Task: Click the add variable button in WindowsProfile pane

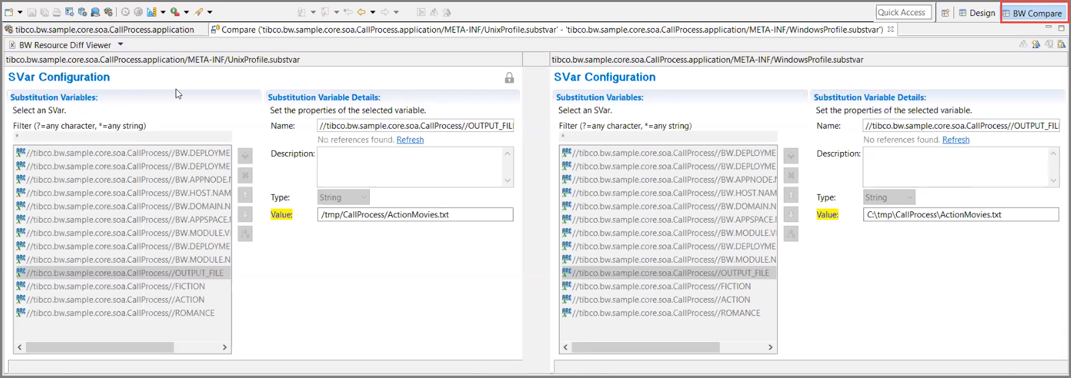Action: [x=791, y=156]
